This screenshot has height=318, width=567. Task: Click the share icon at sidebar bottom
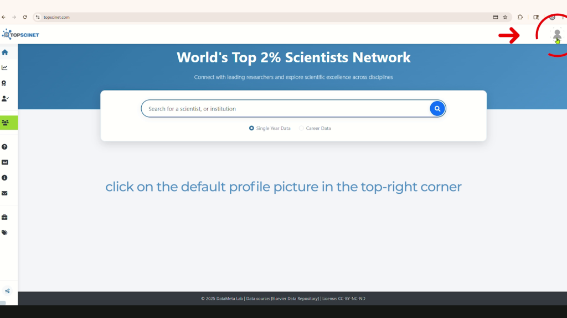(x=8, y=291)
